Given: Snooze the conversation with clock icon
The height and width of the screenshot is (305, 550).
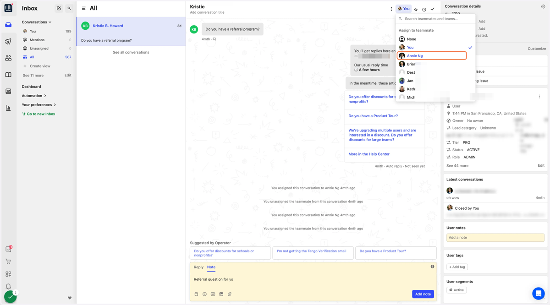Looking at the screenshot, I should (x=424, y=9).
